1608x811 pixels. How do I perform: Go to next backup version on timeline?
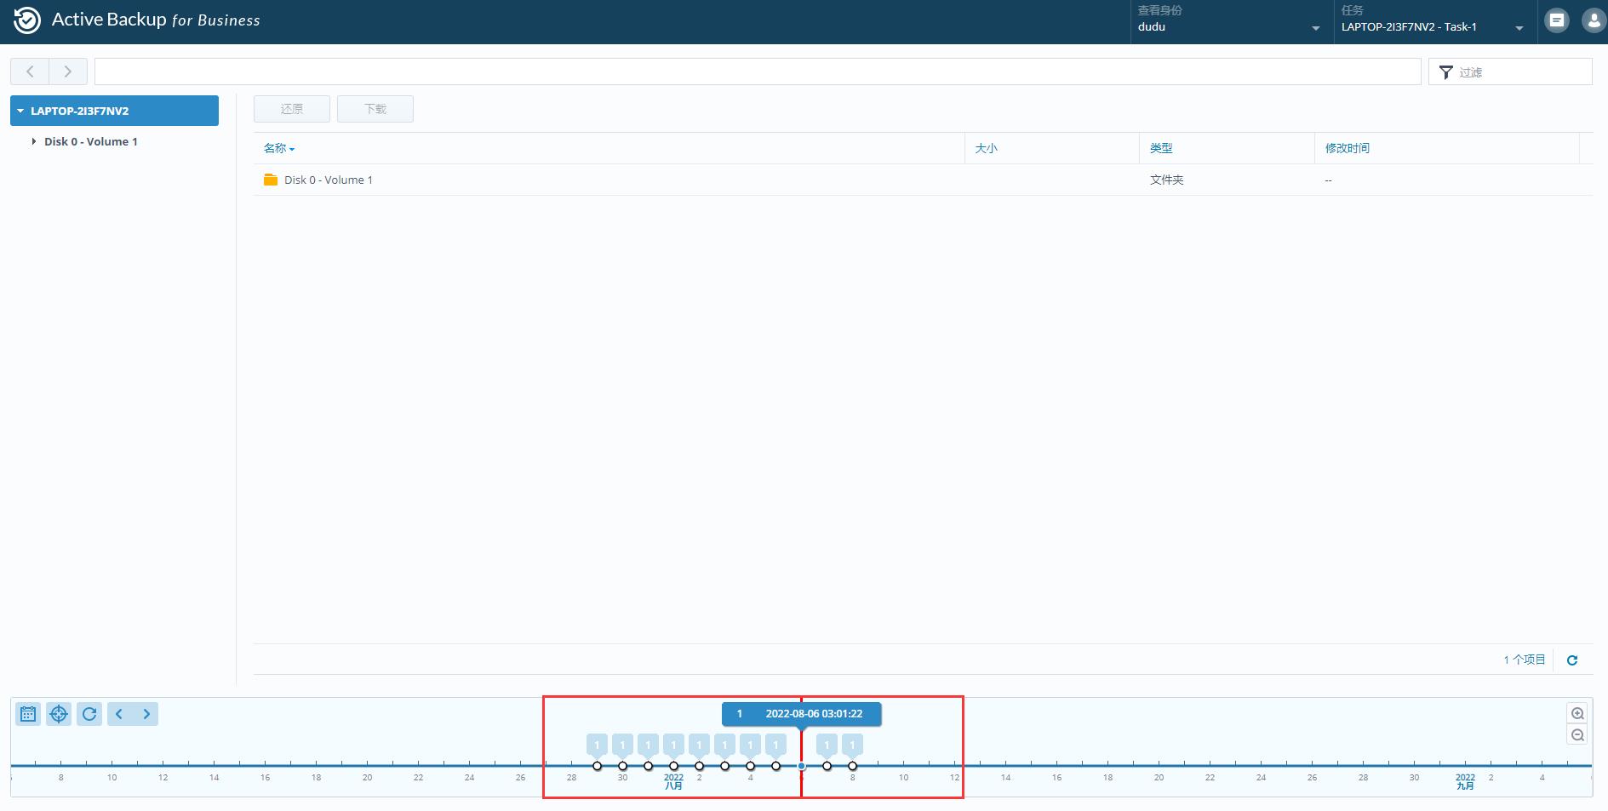coord(146,714)
